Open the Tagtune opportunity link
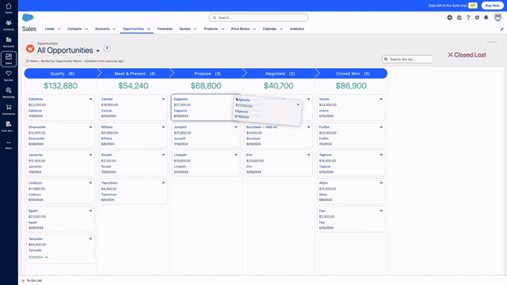The image size is (507, 285). [x=325, y=155]
